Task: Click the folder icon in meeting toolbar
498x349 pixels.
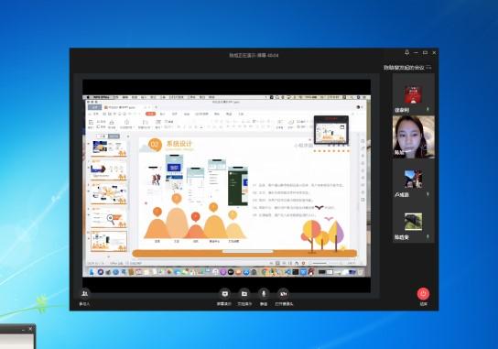Action: (x=244, y=294)
